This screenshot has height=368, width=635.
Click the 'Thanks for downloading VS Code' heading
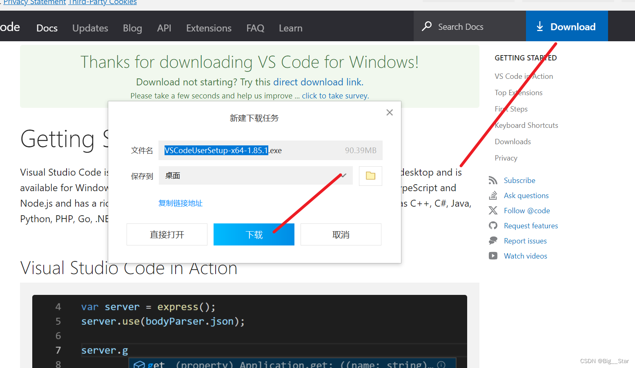[250, 62]
